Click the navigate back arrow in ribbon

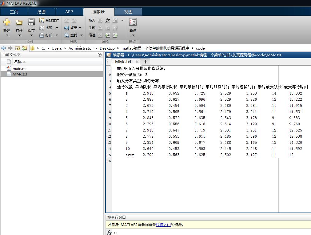tap(67, 20)
